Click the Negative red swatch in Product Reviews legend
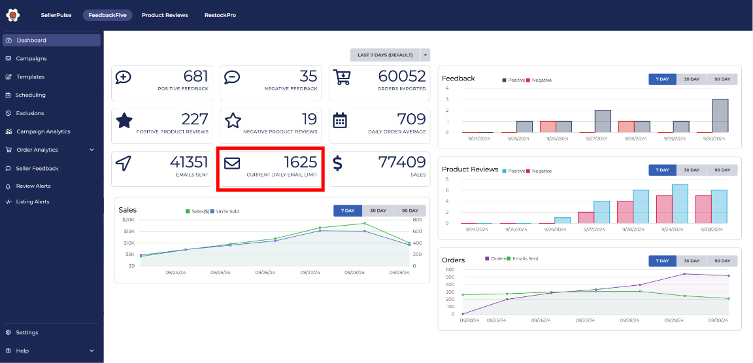753x363 pixels. [529, 171]
